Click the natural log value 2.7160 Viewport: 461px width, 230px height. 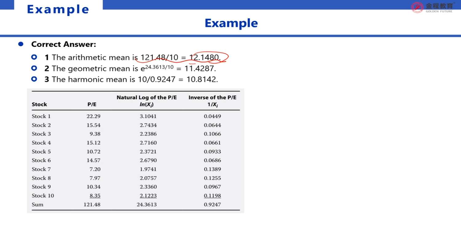click(x=148, y=143)
